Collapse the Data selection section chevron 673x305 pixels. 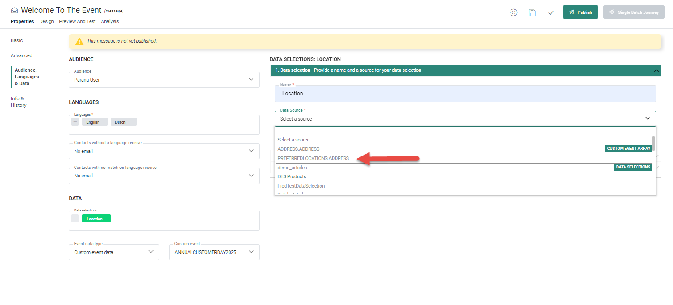(655, 70)
